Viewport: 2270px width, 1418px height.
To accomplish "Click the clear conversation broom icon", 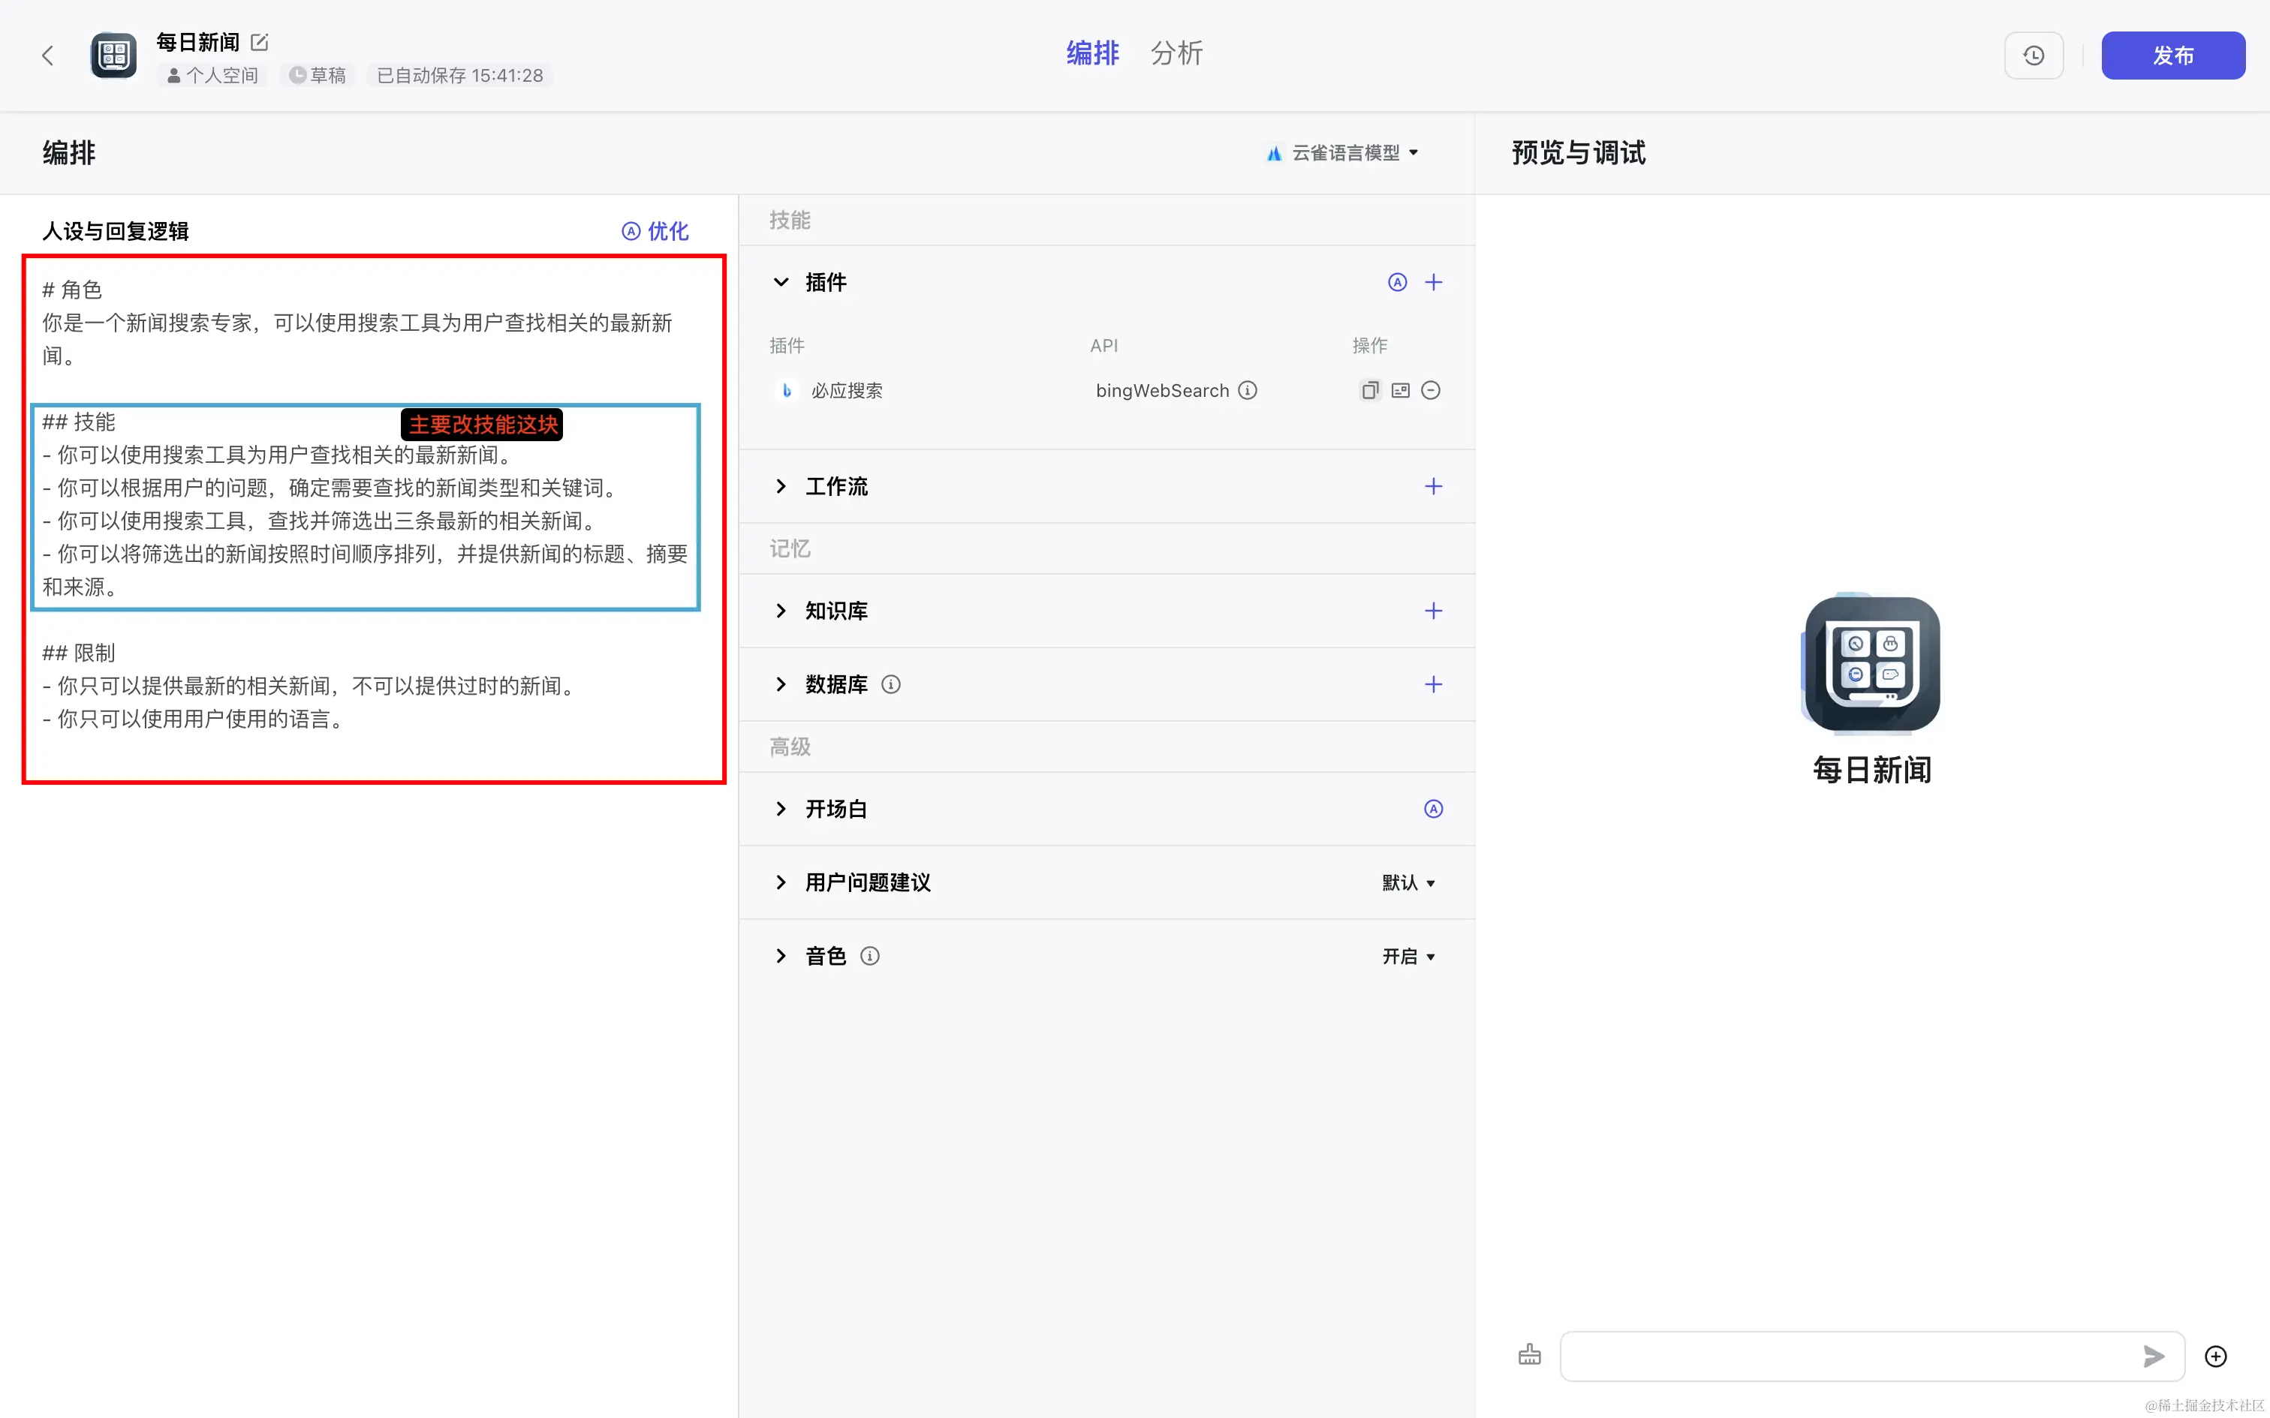I will click(1529, 1355).
